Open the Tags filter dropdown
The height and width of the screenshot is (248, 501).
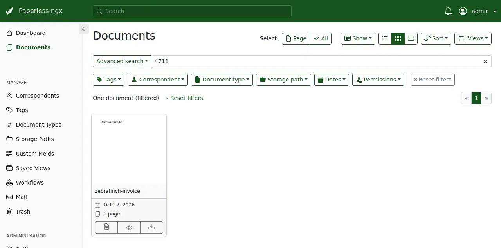tap(108, 80)
